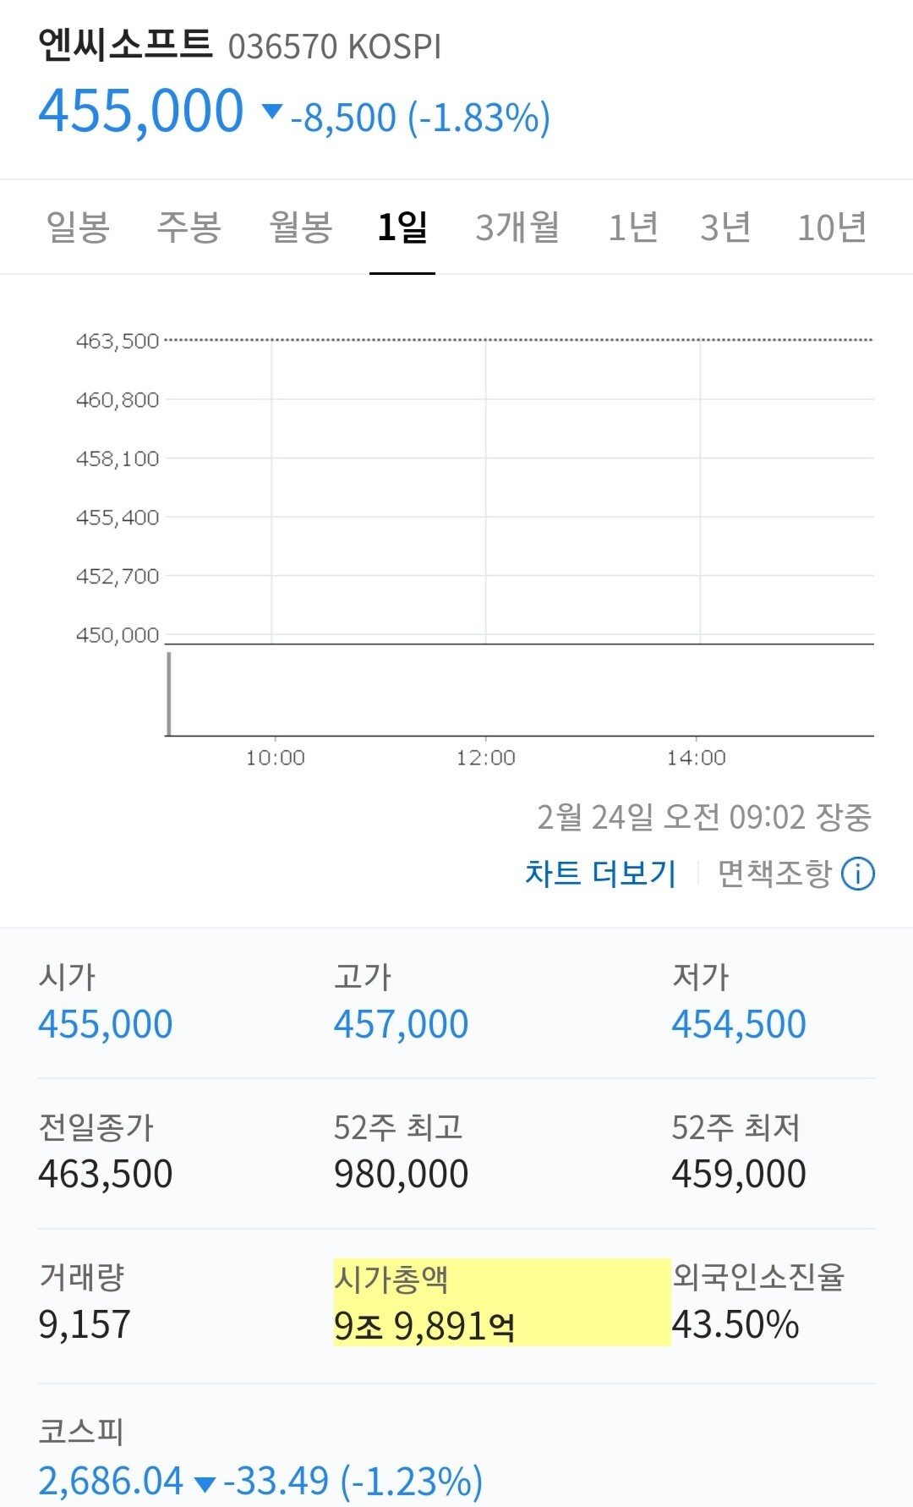Click the 외국인소진율 43.50% figure
The image size is (913, 1507).
click(x=735, y=1324)
